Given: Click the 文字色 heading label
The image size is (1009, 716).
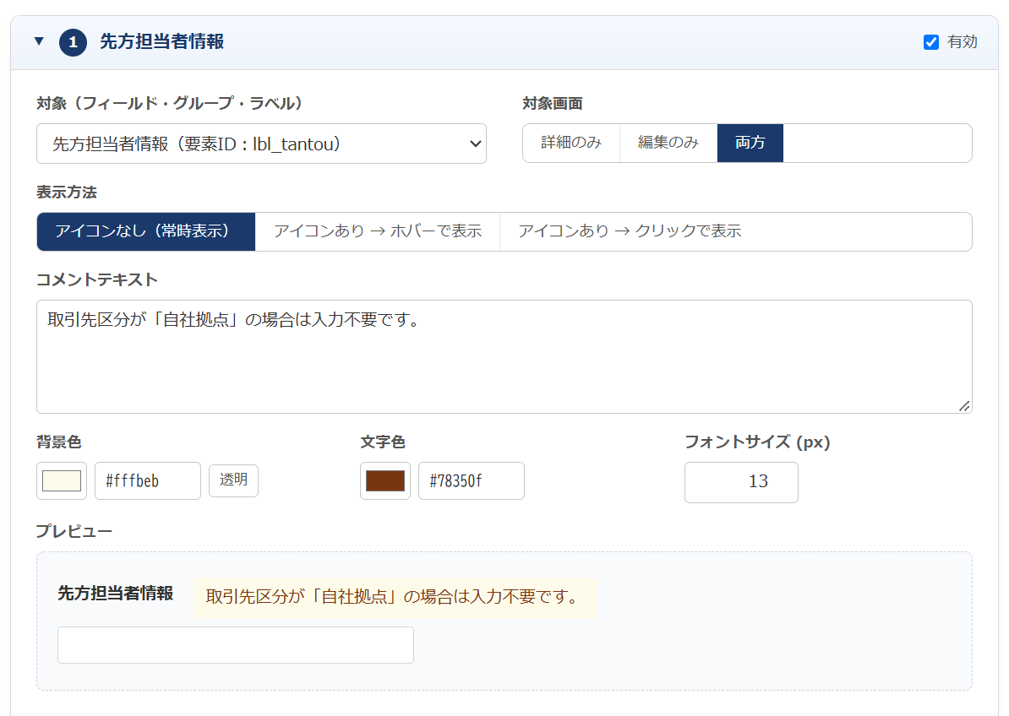Looking at the screenshot, I should (x=382, y=442).
